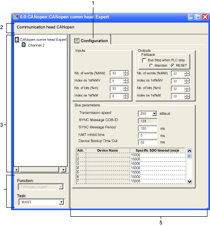210x226 pixels.
Task: Select address 7 row in device table
Action: tap(131, 181)
